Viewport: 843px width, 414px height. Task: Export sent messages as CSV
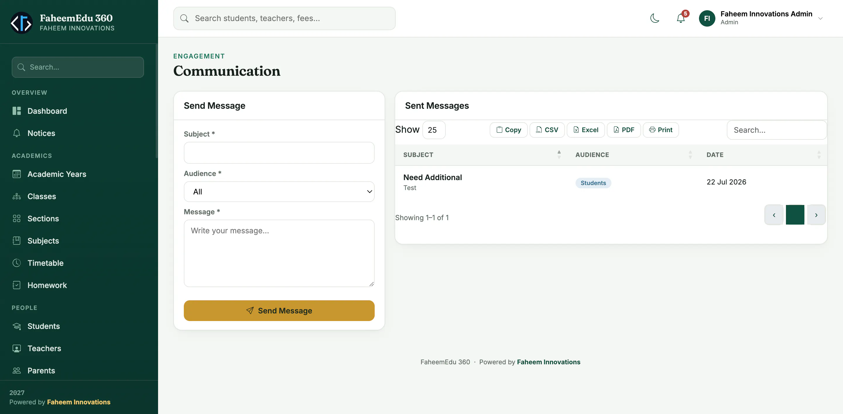pyautogui.click(x=547, y=130)
